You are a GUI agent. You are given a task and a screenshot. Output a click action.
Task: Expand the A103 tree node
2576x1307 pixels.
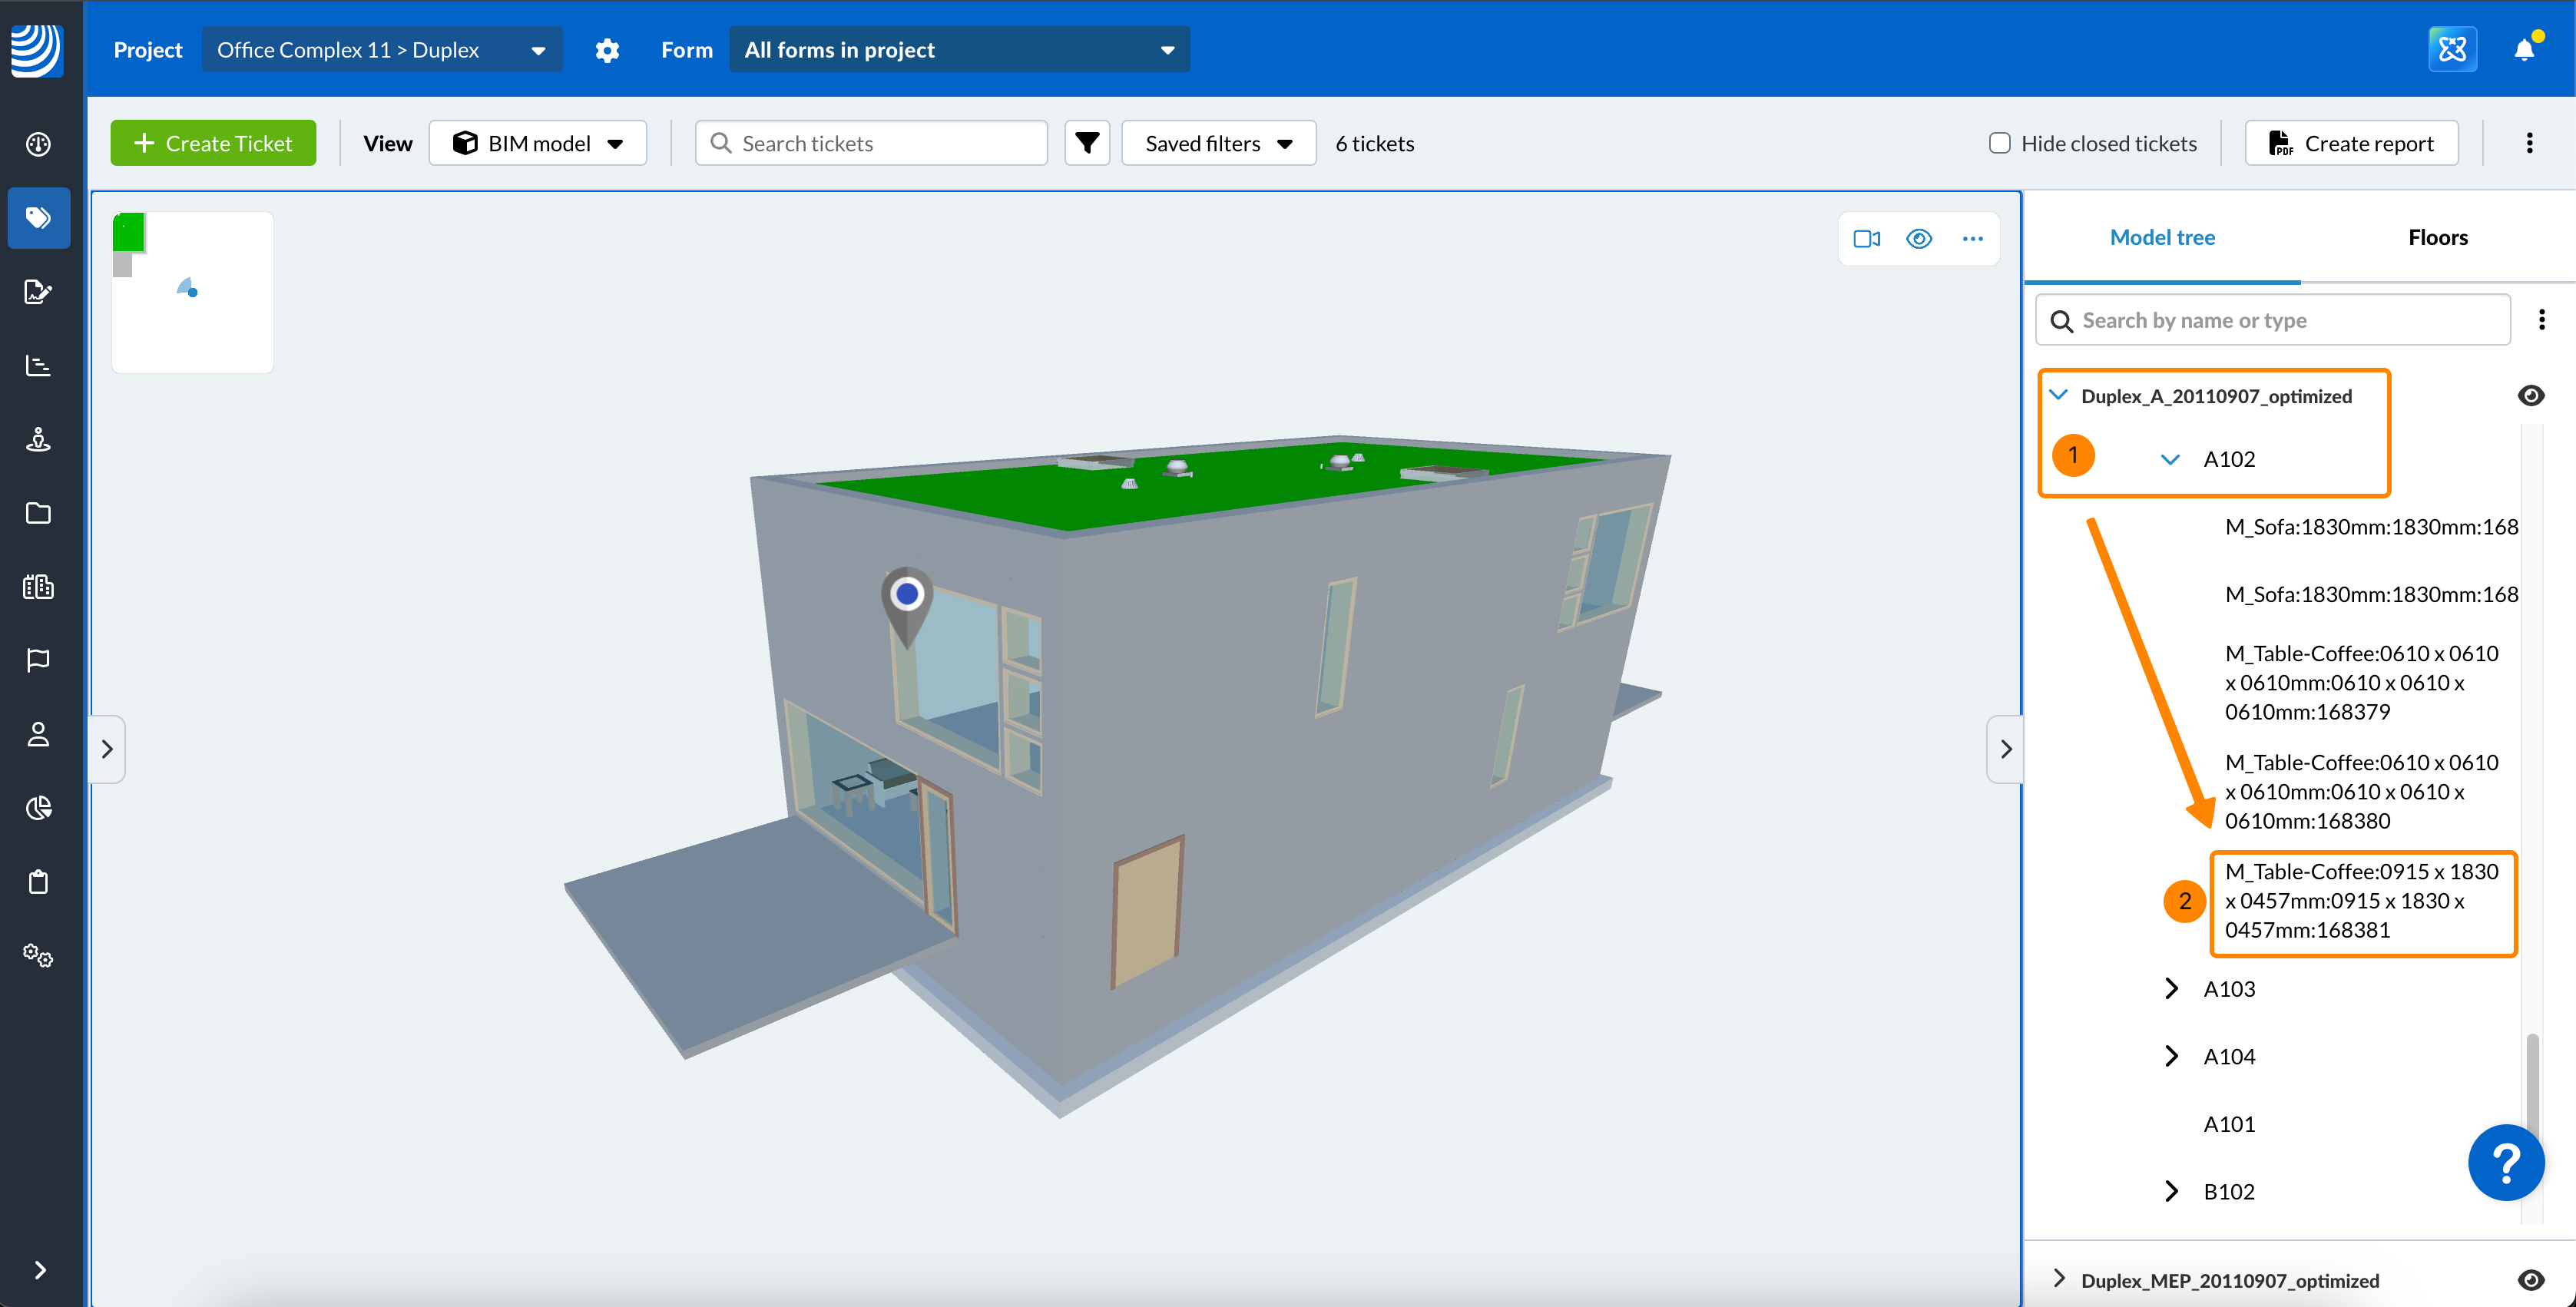tap(2171, 989)
